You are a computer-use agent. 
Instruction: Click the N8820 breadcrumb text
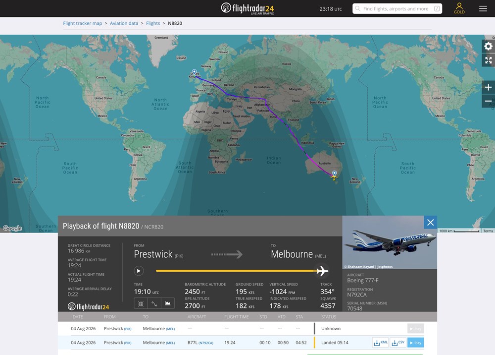(x=175, y=23)
